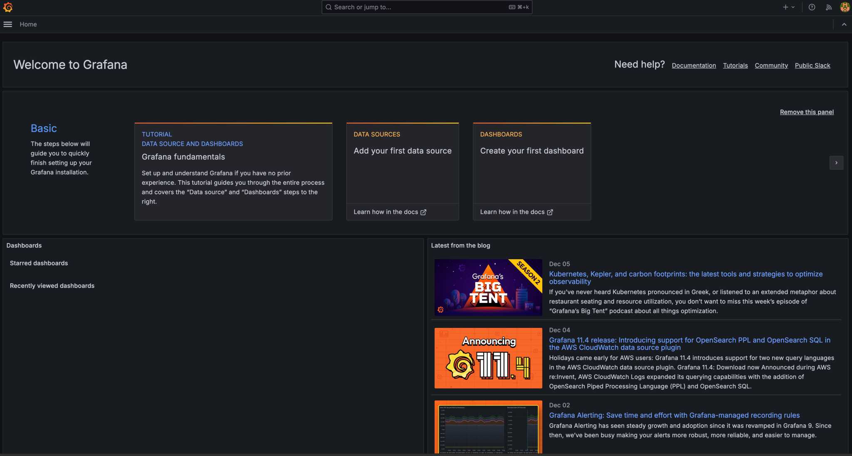Click the Grafana logo icon
This screenshot has height=456, width=852.
[8, 7]
